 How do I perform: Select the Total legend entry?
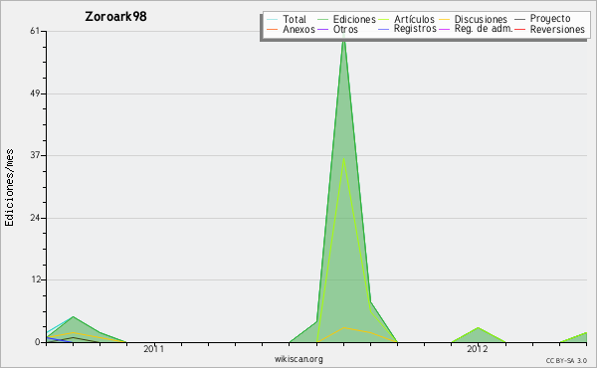pos(294,19)
